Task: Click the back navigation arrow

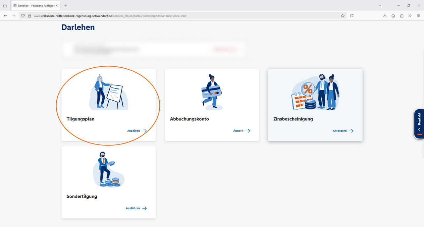Action: tap(5, 16)
